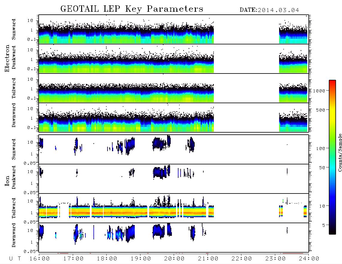
Task: Click the 21:00 time axis label
Action: (208, 259)
